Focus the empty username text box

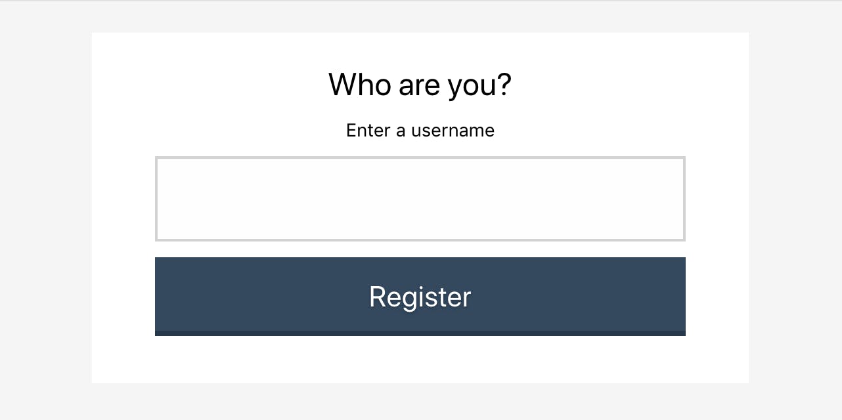coord(420,199)
